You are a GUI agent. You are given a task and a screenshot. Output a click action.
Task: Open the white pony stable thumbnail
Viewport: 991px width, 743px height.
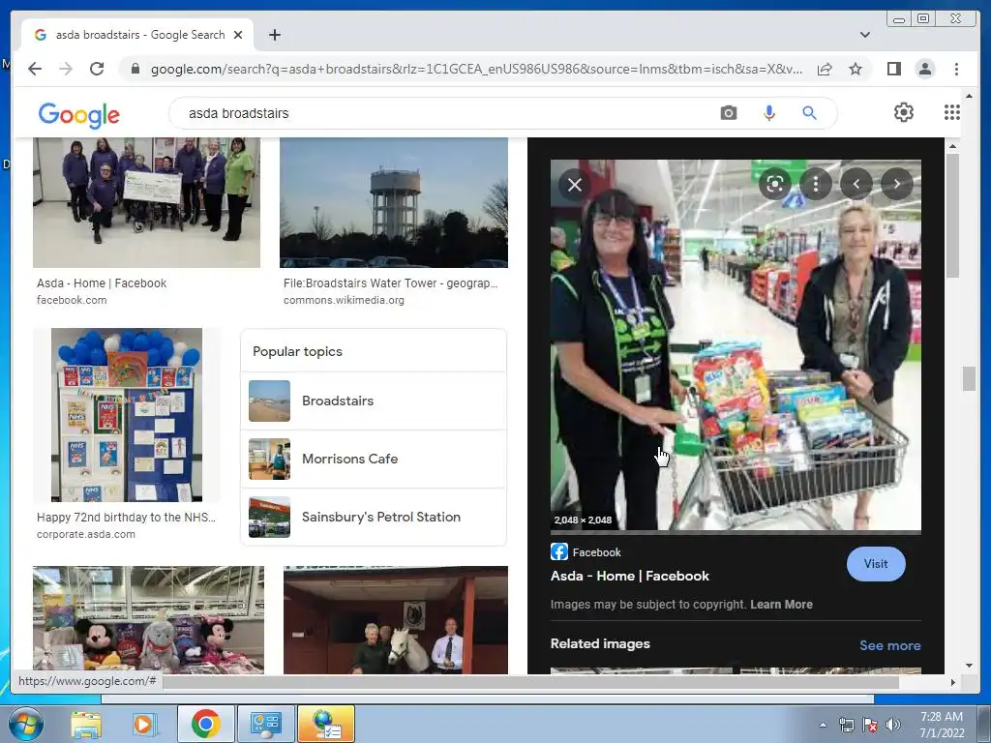point(396,620)
